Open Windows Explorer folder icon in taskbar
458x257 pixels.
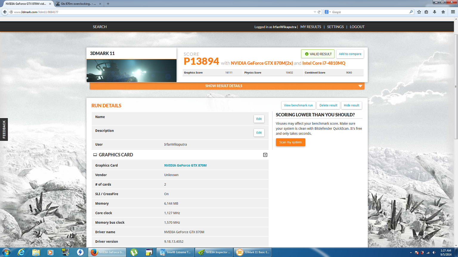pyautogui.click(x=36, y=252)
